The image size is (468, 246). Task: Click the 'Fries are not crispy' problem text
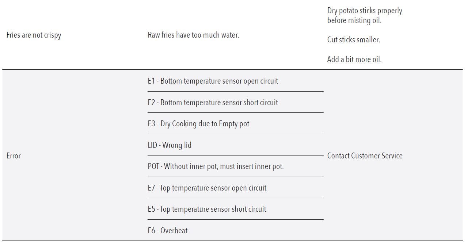(34, 35)
